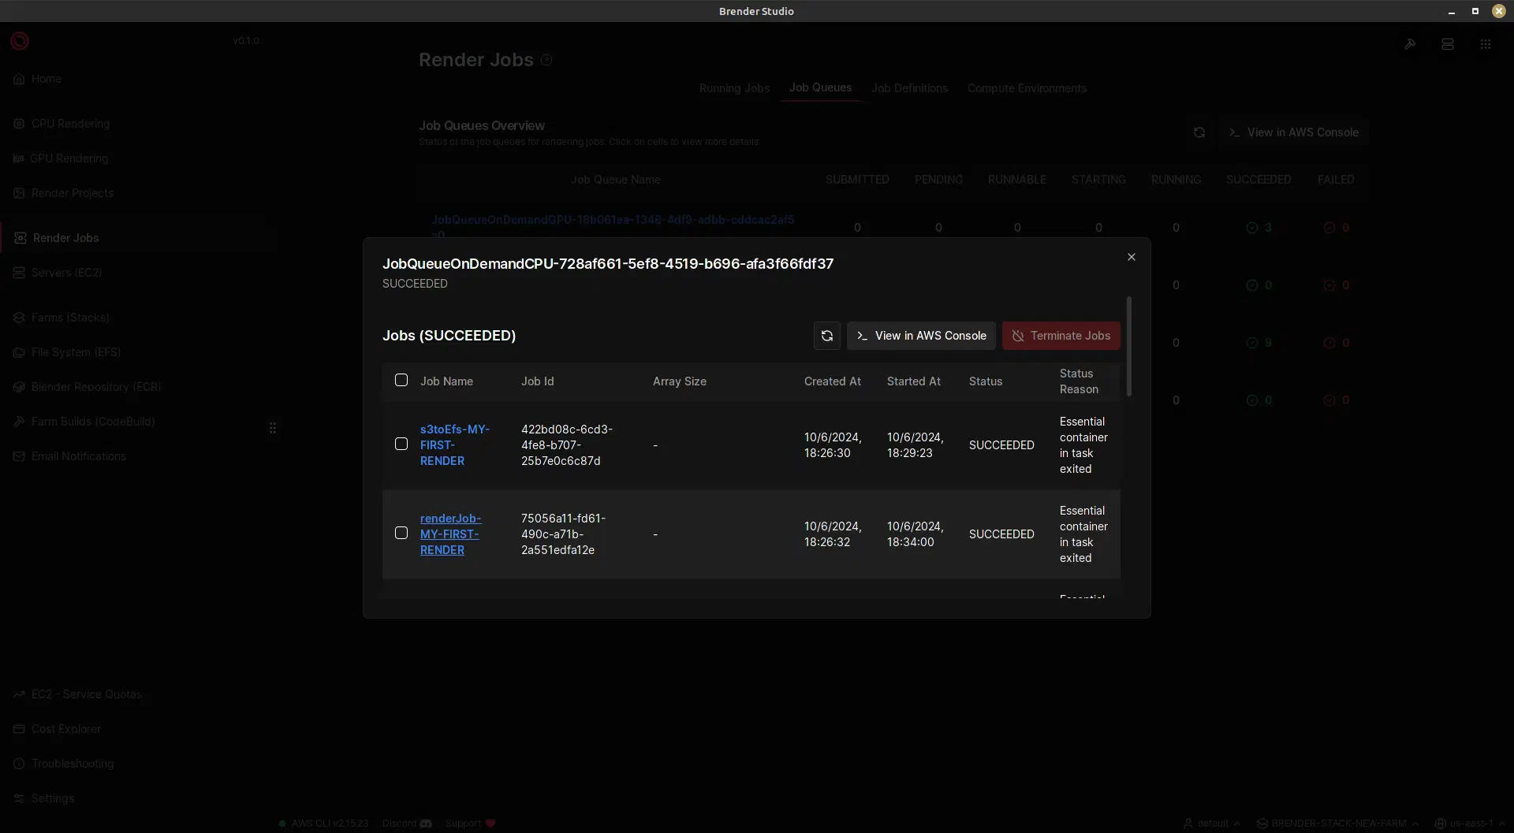Switch to the Running Jobs tab
This screenshot has height=833, width=1514.
point(734,88)
